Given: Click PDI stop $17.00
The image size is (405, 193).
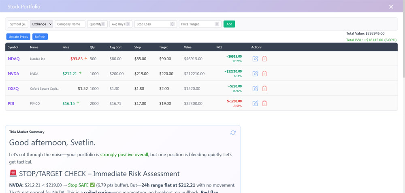Looking at the screenshot, I should (x=140, y=103).
